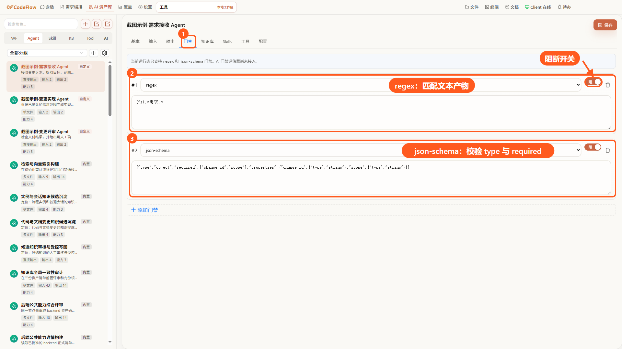Click role list scroll-down arrow

click(110, 342)
